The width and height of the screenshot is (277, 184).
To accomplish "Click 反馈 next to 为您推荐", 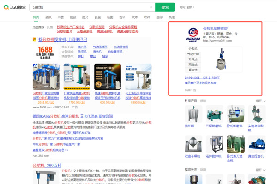I will tap(50, 27).
